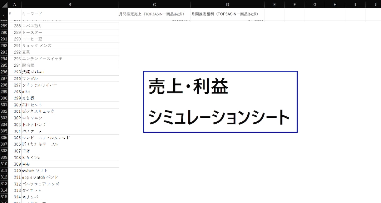Select the '麦茶' keyword cell
This screenshot has height=203, width=381.
(x=70, y=52)
